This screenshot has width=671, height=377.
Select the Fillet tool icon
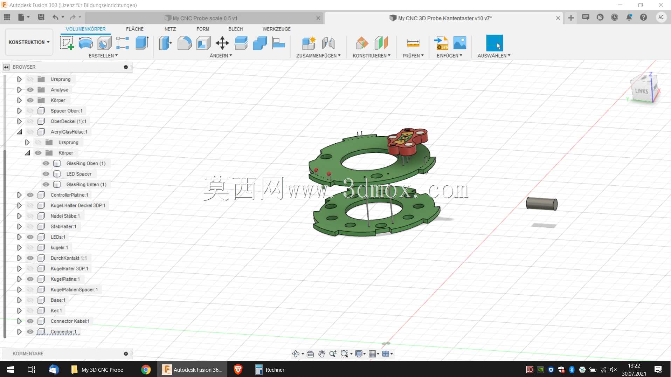click(x=185, y=43)
